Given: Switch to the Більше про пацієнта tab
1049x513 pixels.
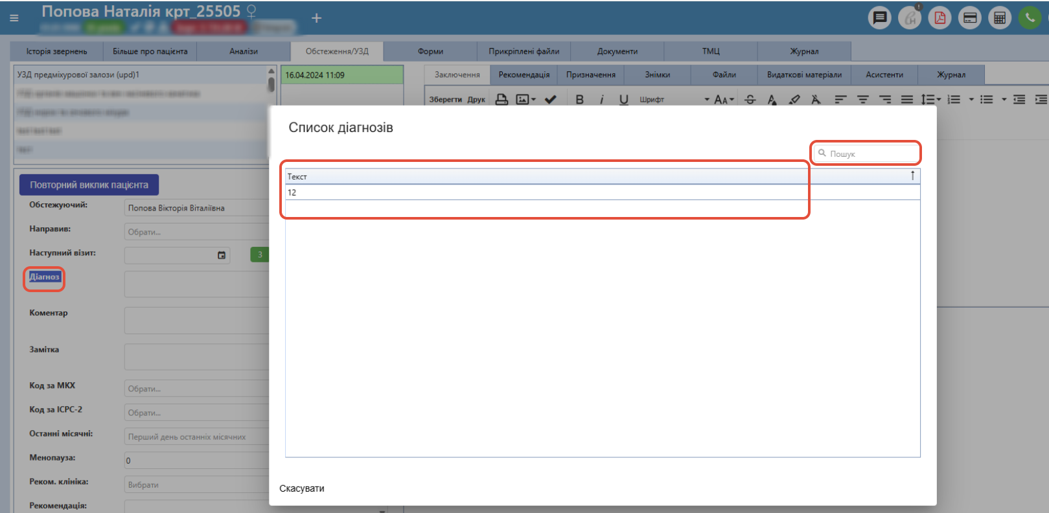Looking at the screenshot, I should (150, 51).
